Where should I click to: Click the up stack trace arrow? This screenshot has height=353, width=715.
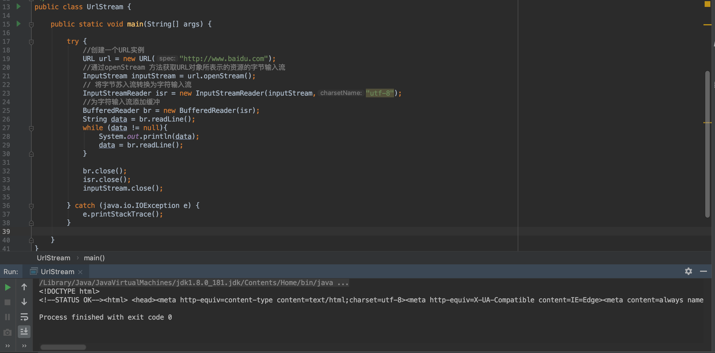click(x=24, y=287)
